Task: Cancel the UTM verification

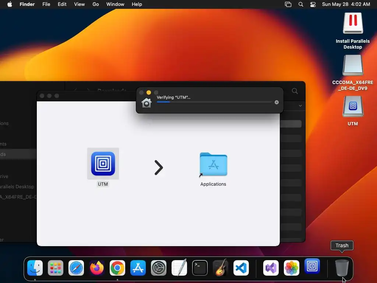Action: tap(276, 102)
